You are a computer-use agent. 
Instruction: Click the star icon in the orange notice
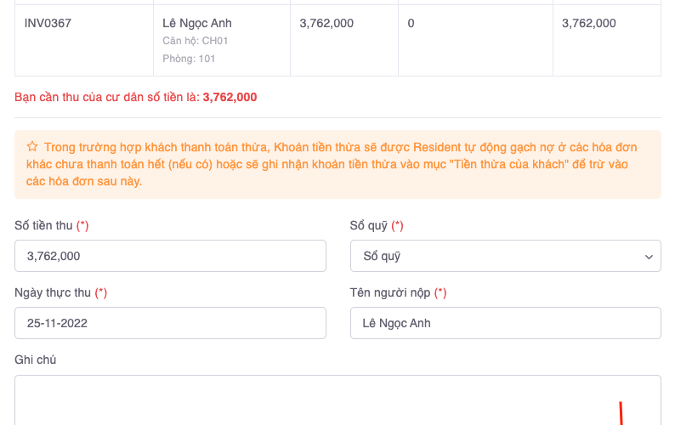coord(32,147)
